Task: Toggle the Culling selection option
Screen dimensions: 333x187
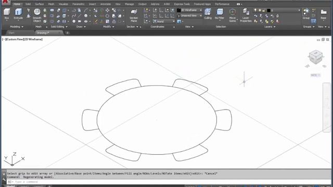Action: 208,14
